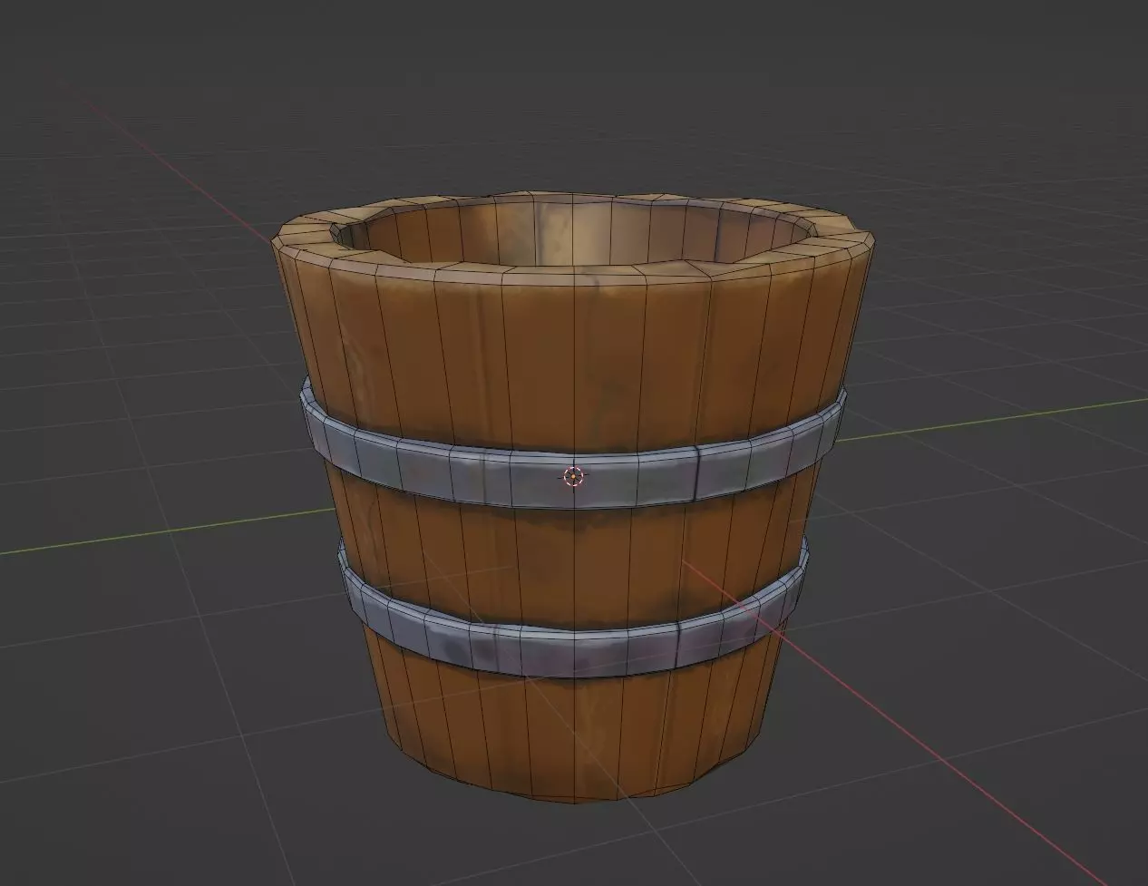Click inside the bucket's open interior
This screenshot has height=886, width=1148.
[580, 232]
